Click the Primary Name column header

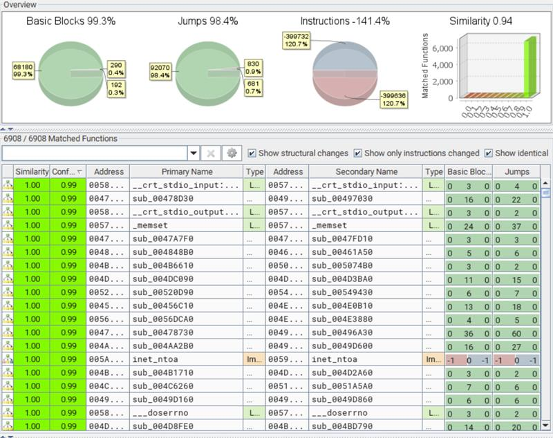tap(187, 171)
